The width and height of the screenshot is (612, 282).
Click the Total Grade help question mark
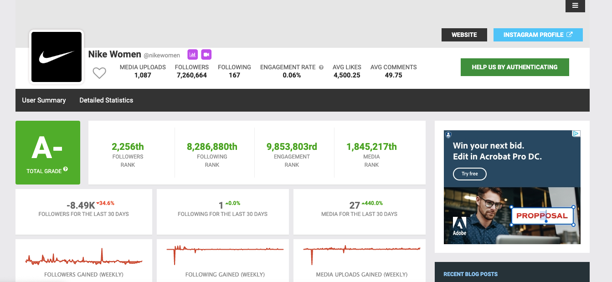pos(66,169)
